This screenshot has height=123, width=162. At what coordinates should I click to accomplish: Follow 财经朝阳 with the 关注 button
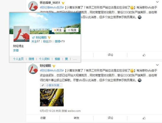point(58,30)
